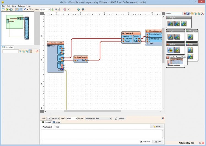Open the Arduino menu
Screen dimensions: 206x146
[21, 6]
